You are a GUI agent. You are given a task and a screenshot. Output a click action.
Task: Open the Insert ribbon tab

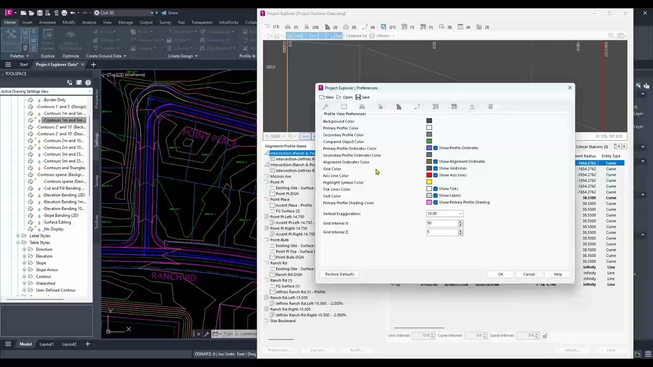[x=27, y=22]
